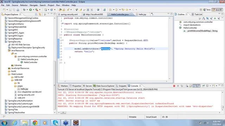Click the Project Explorer vertical scrollbar

coord(54,85)
